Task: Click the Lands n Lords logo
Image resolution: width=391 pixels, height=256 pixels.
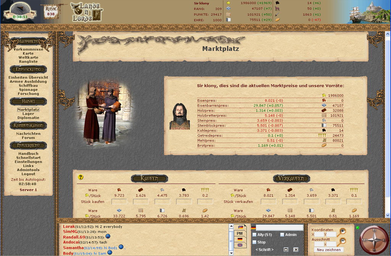Action: pos(87,12)
